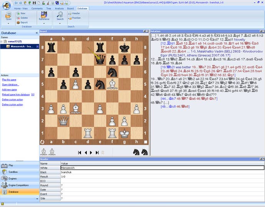Click the Black value cell Ivanchuk

pos(162,172)
